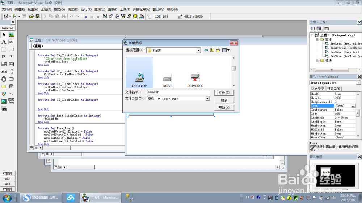Screen dimensions: 362x203
Task: Toggle Folders view in Project Explorer
Action: click(327, 29)
